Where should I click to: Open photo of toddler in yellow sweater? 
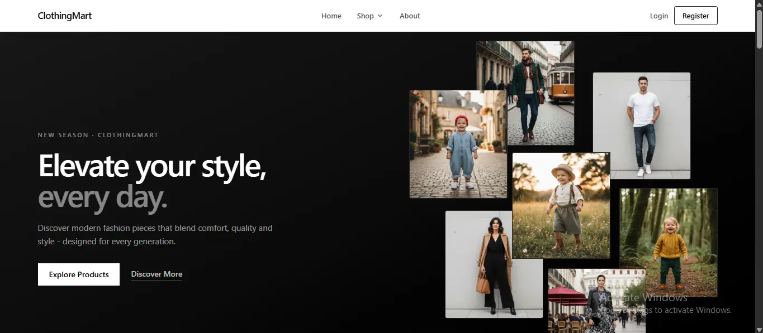[669, 242]
